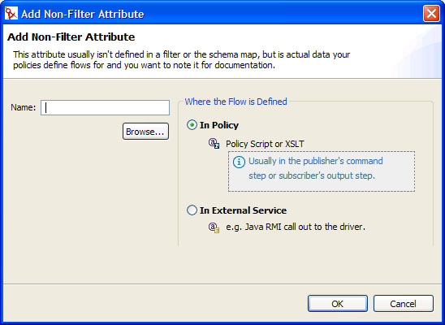The width and height of the screenshot is (445, 325).
Task: Click the 'Name:' label
Action: point(24,107)
